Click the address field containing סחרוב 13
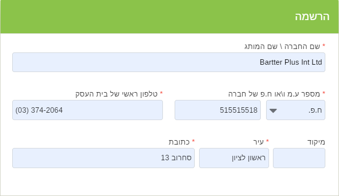Viewport: 339px width, 196px height. pos(103,158)
